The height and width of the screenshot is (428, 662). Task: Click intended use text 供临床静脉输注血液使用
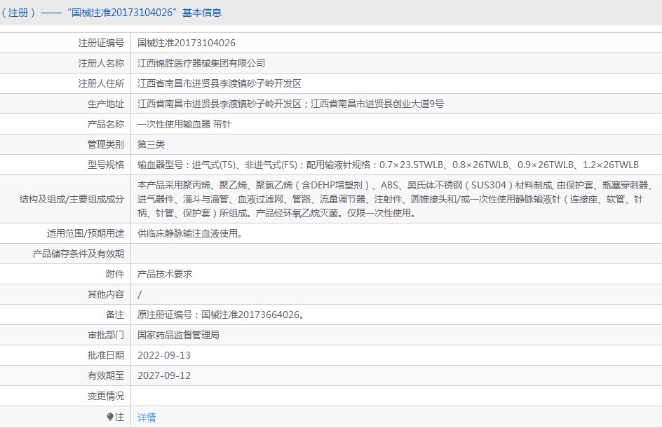coord(189,233)
